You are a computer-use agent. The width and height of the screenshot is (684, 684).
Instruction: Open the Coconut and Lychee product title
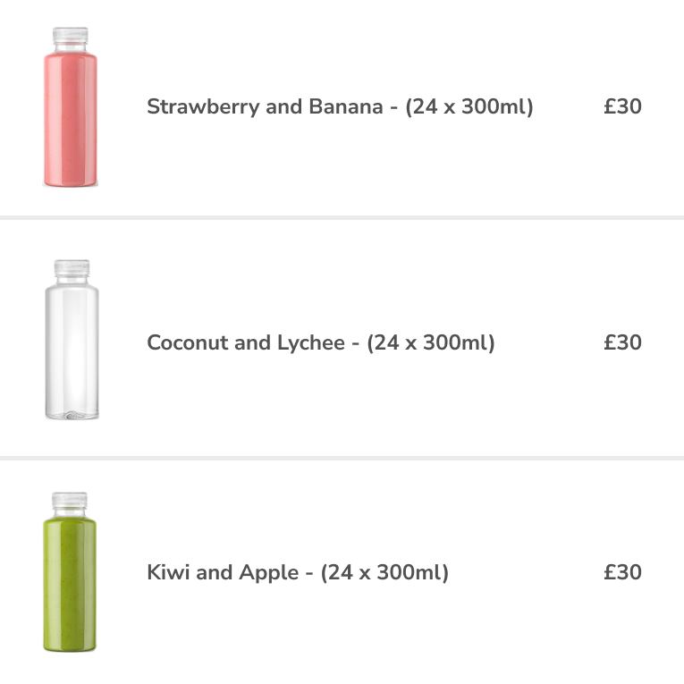321,342
